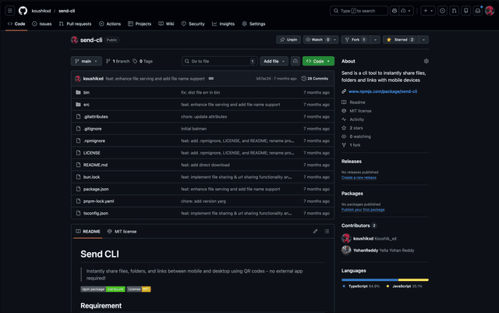The height and width of the screenshot is (313, 499).
Task: Click Create a new release link
Action: (359, 177)
